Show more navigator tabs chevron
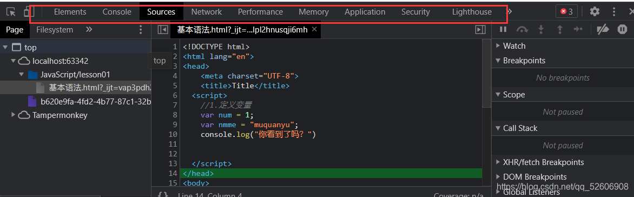 [89, 30]
